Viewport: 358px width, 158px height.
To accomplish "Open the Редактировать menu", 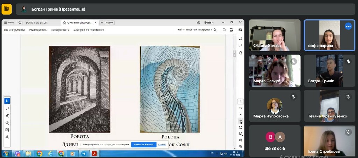I will [x=38, y=30].
